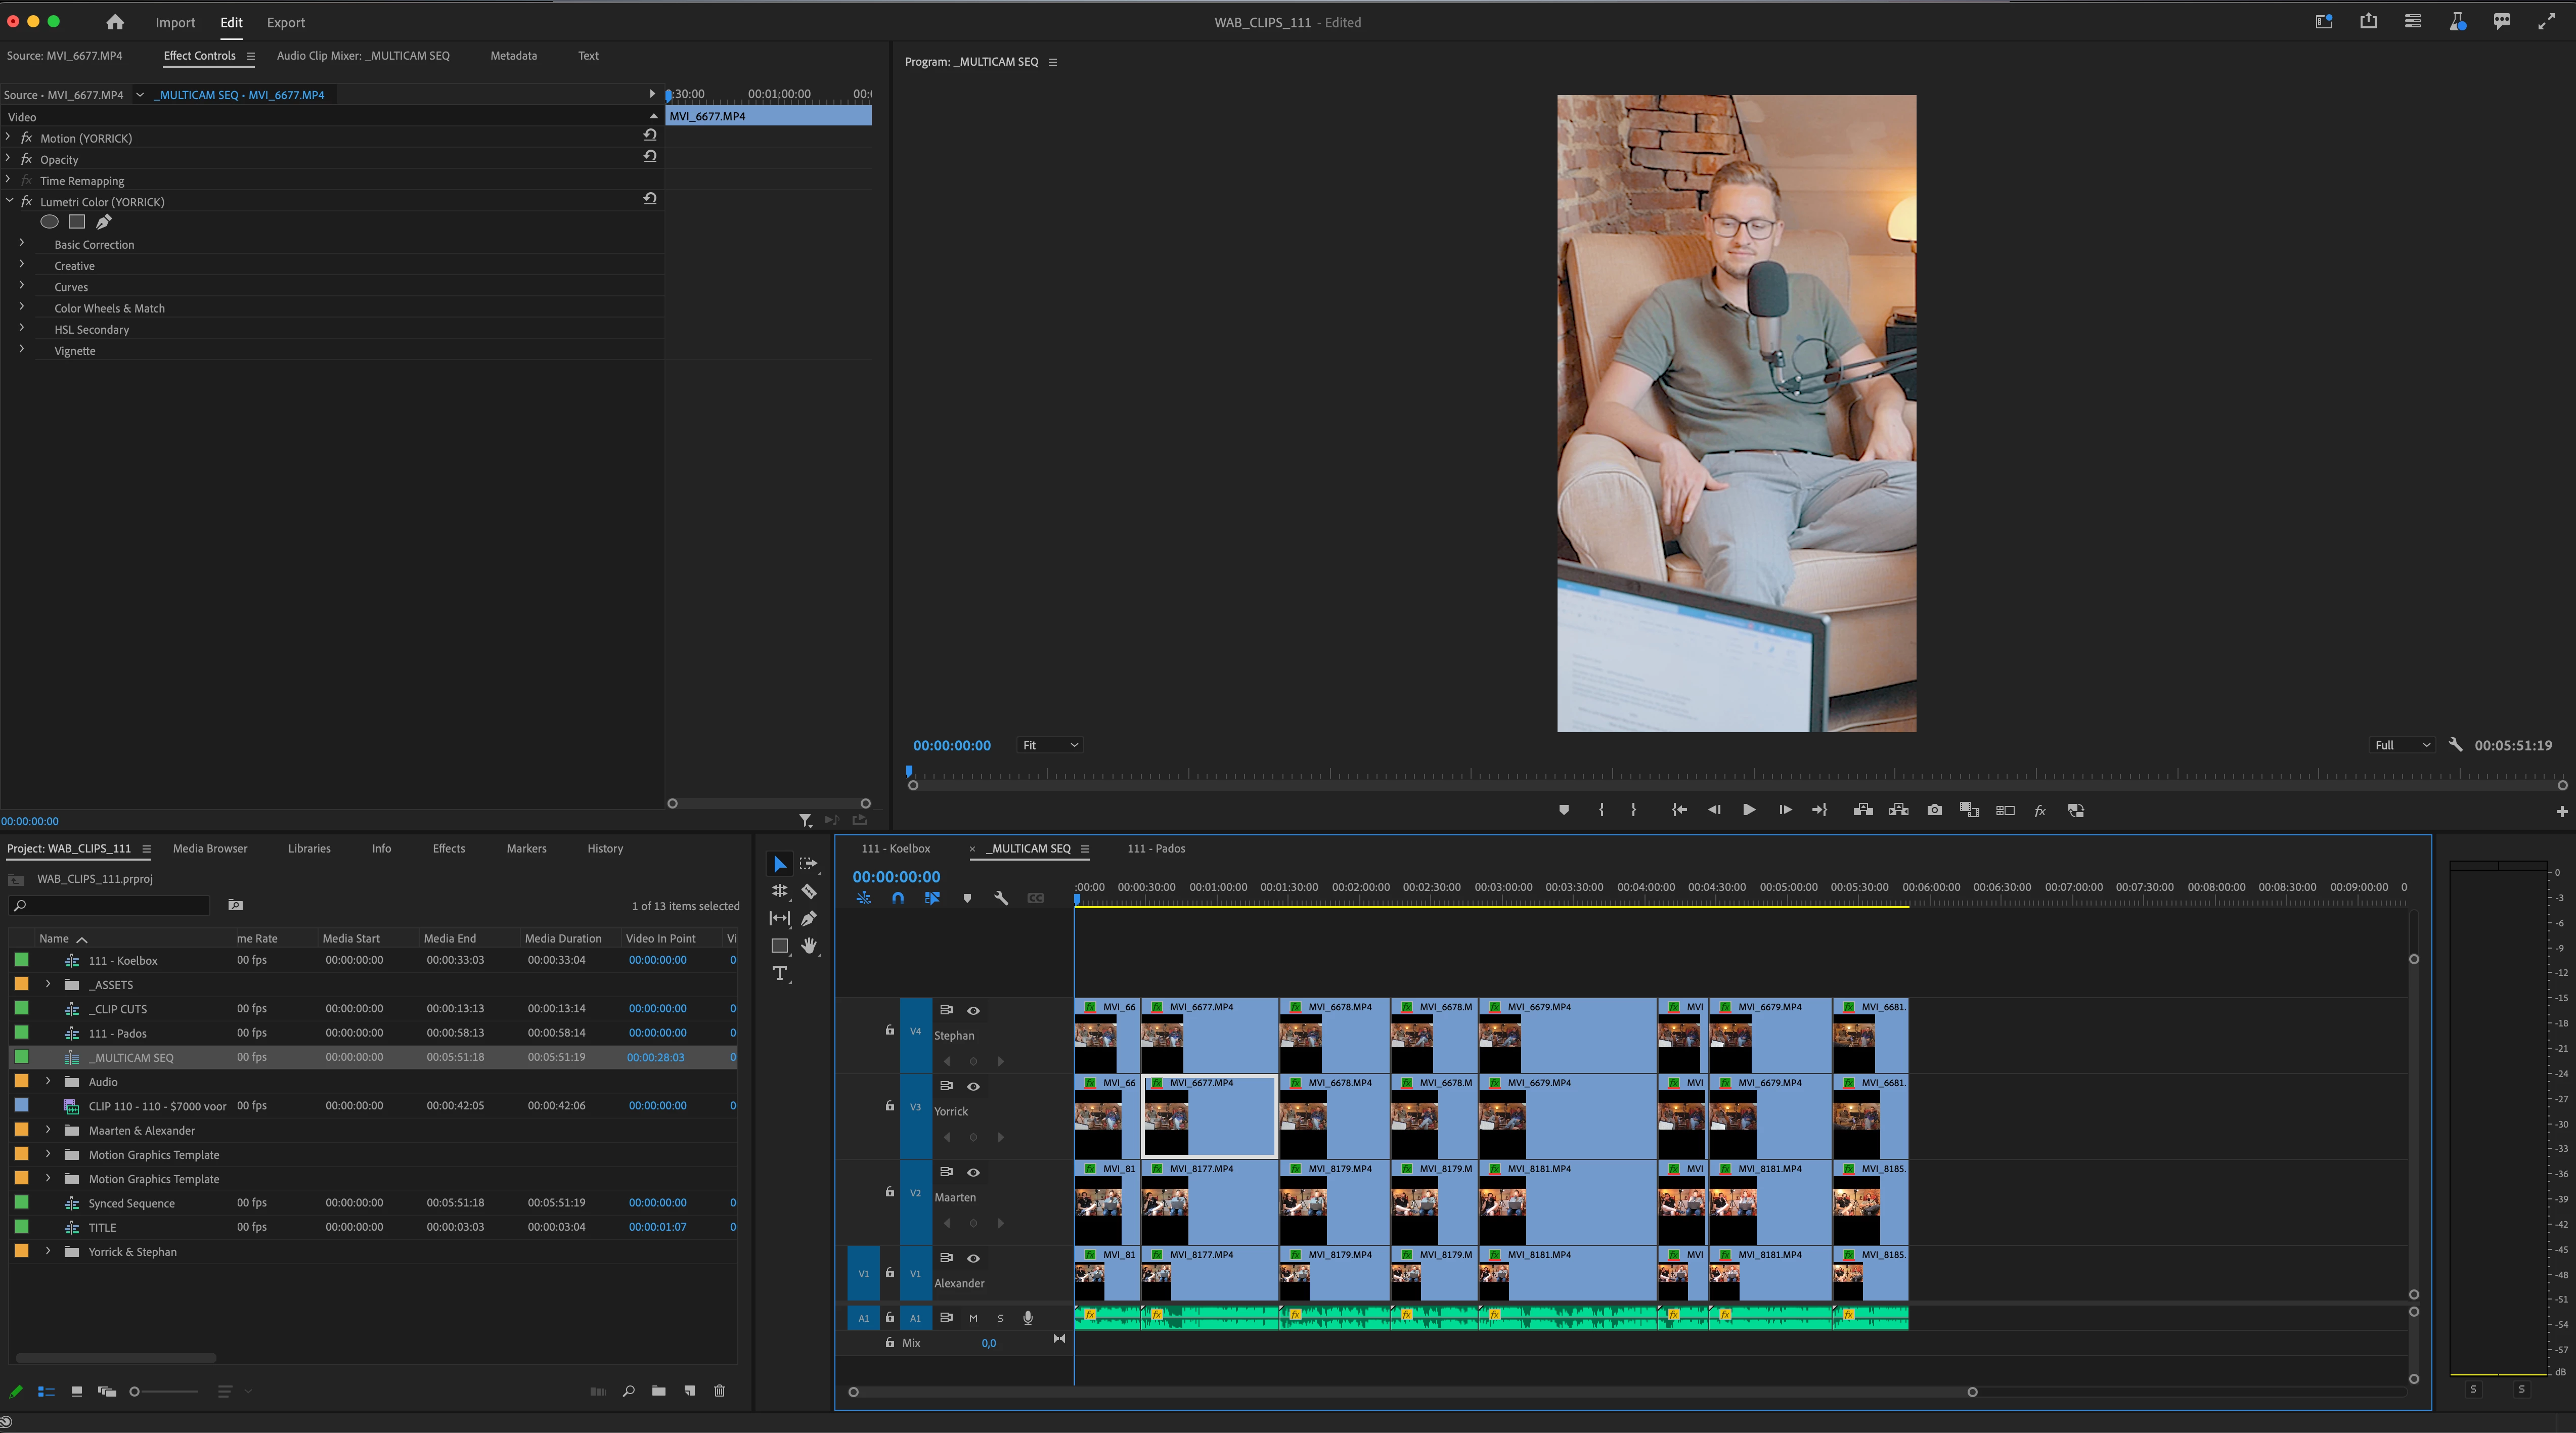
Task: Select the Type tool
Action: coord(779,973)
